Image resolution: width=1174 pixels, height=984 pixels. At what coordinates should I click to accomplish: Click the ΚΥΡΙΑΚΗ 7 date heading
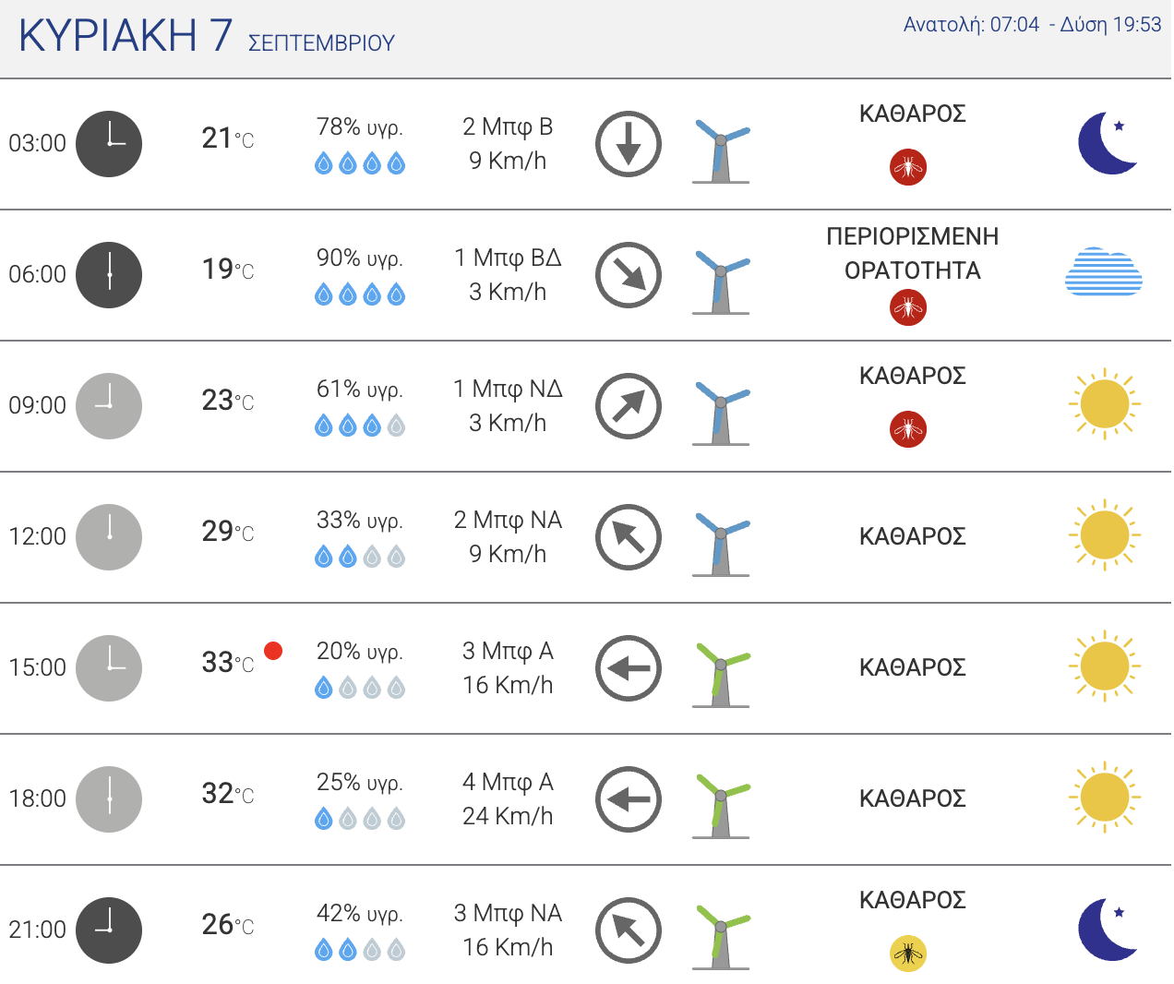tap(126, 36)
